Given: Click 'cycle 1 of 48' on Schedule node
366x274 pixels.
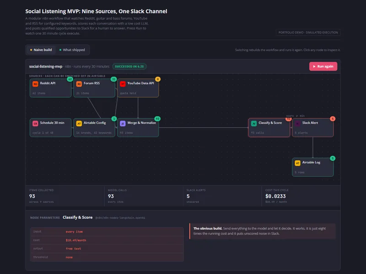Looking at the screenshot, I should tap(43, 133).
